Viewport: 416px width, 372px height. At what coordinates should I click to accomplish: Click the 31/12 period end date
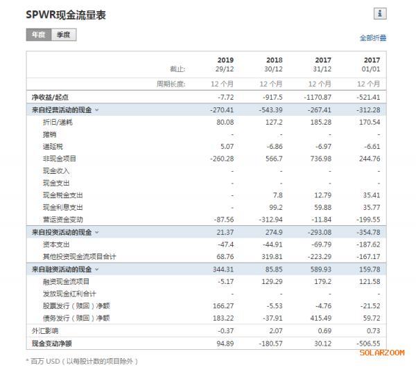(x=322, y=69)
